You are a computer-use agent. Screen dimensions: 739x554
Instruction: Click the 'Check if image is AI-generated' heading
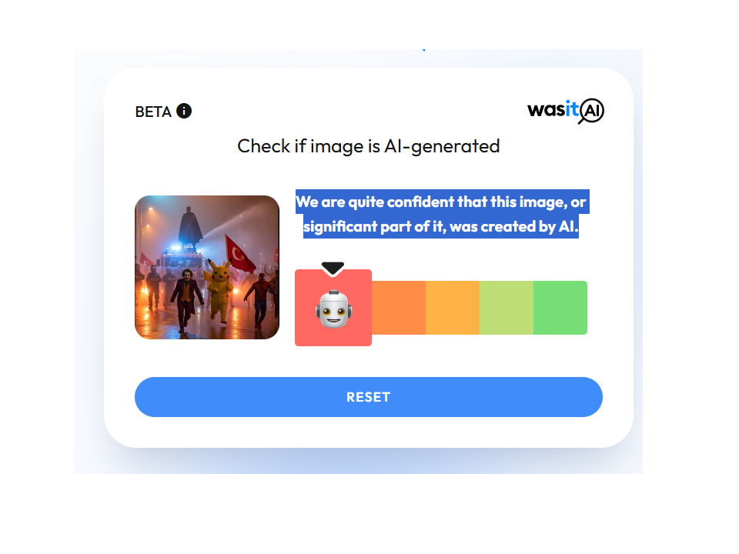pos(369,146)
